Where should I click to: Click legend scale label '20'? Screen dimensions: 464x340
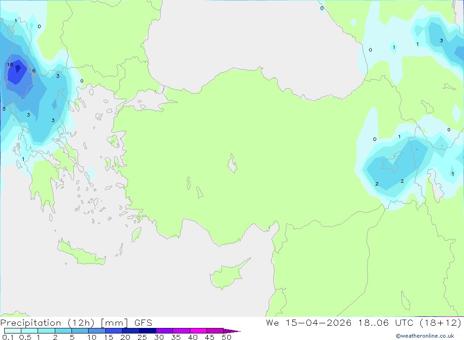[125, 337]
